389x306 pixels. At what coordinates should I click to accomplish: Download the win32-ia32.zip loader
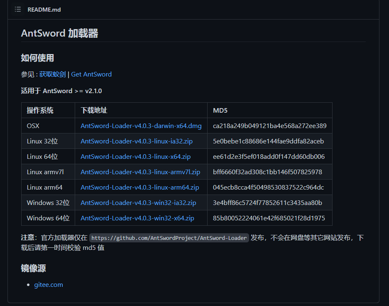coord(138,203)
